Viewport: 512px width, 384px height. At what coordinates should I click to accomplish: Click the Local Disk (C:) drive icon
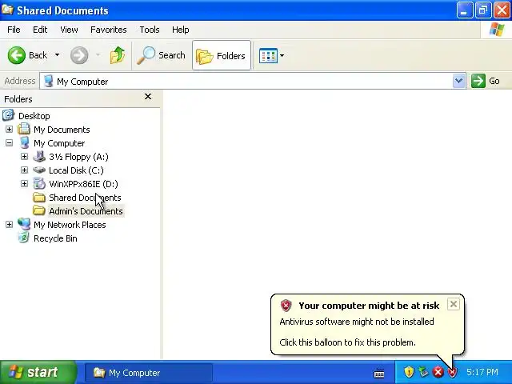pyautogui.click(x=39, y=170)
